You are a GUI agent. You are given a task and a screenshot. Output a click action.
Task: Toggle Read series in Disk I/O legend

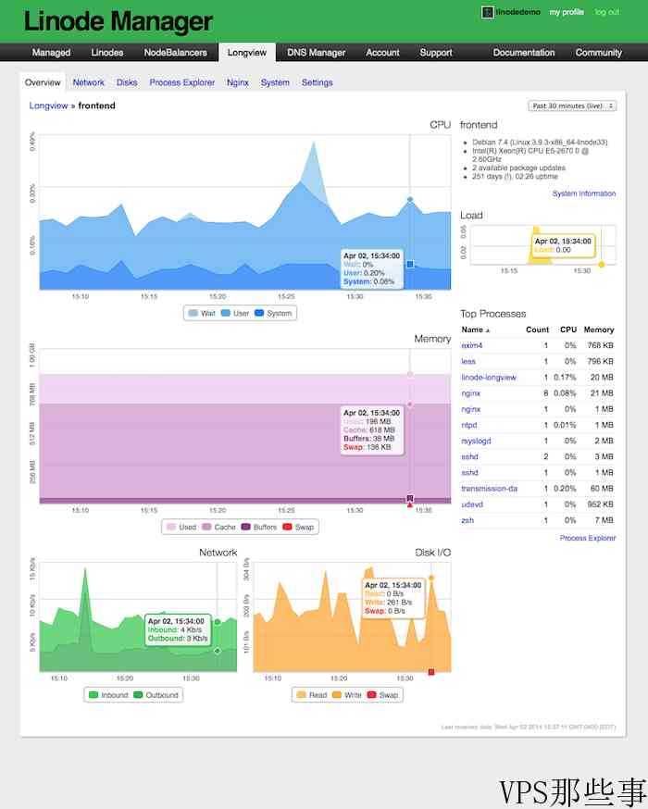coord(312,695)
